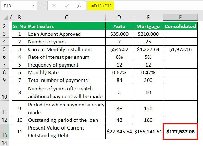The width and height of the screenshot is (203, 146).
Task: Select 'Outstanding period of the loan' cell
Action: [66, 120]
